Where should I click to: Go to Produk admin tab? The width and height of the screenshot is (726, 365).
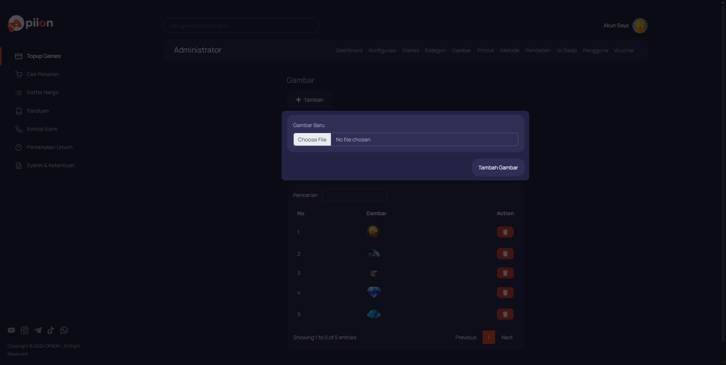point(486,50)
